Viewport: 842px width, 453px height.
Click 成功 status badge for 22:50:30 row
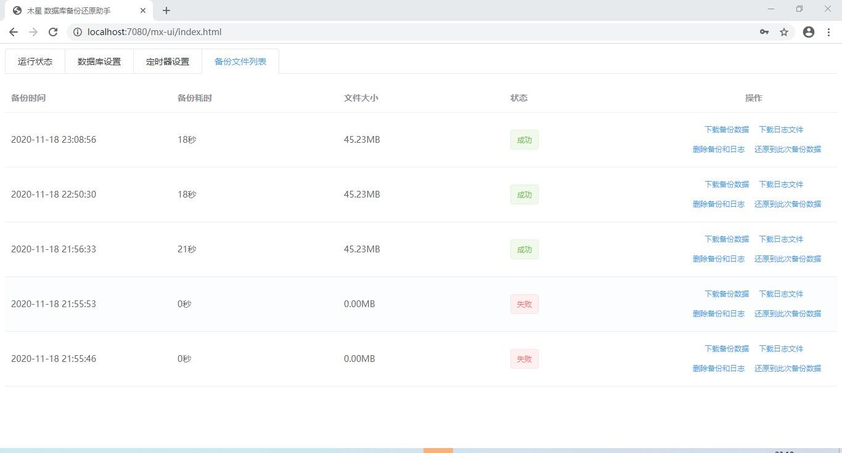pos(525,194)
